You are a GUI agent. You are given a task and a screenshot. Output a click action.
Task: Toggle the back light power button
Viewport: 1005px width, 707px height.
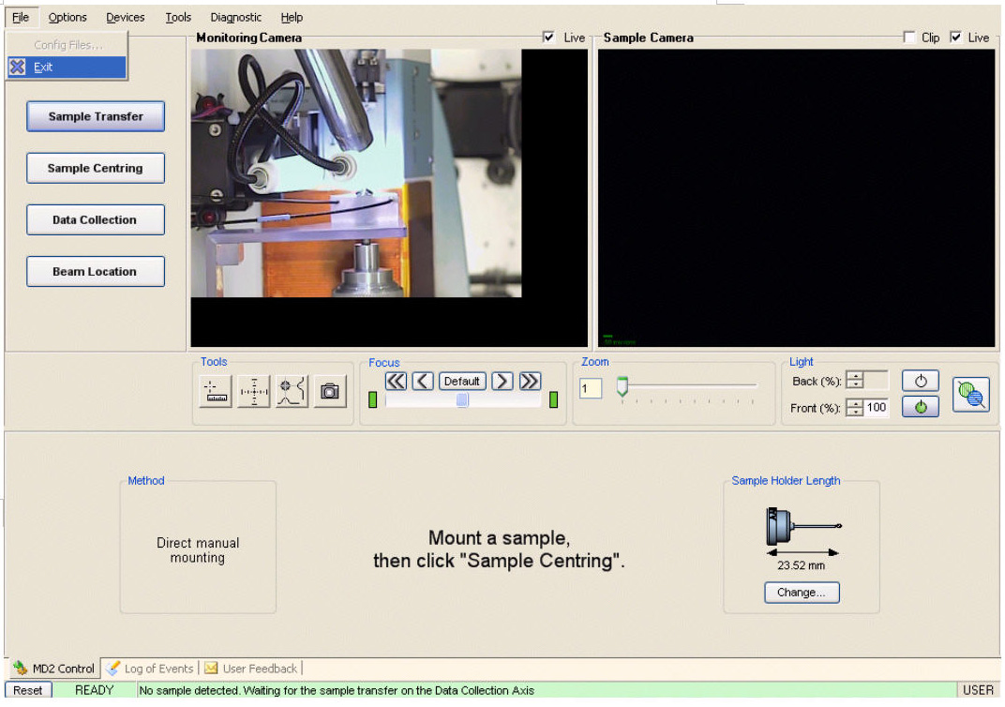click(x=921, y=381)
